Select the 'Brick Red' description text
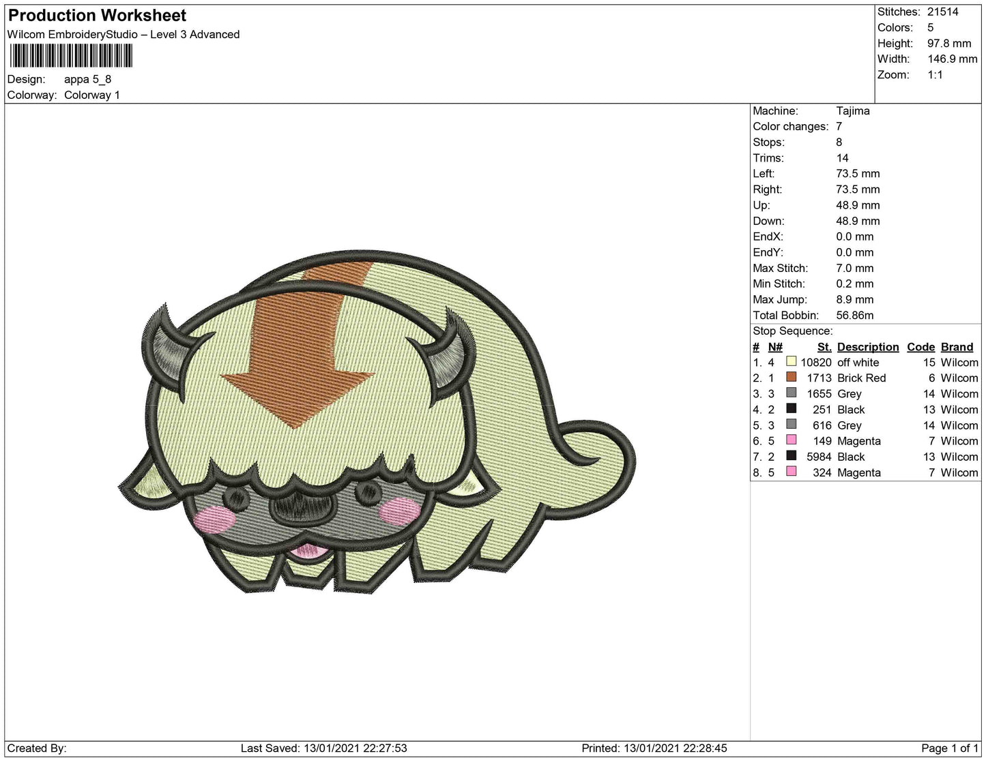The width and height of the screenshot is (986, 758). pos(862,378)
